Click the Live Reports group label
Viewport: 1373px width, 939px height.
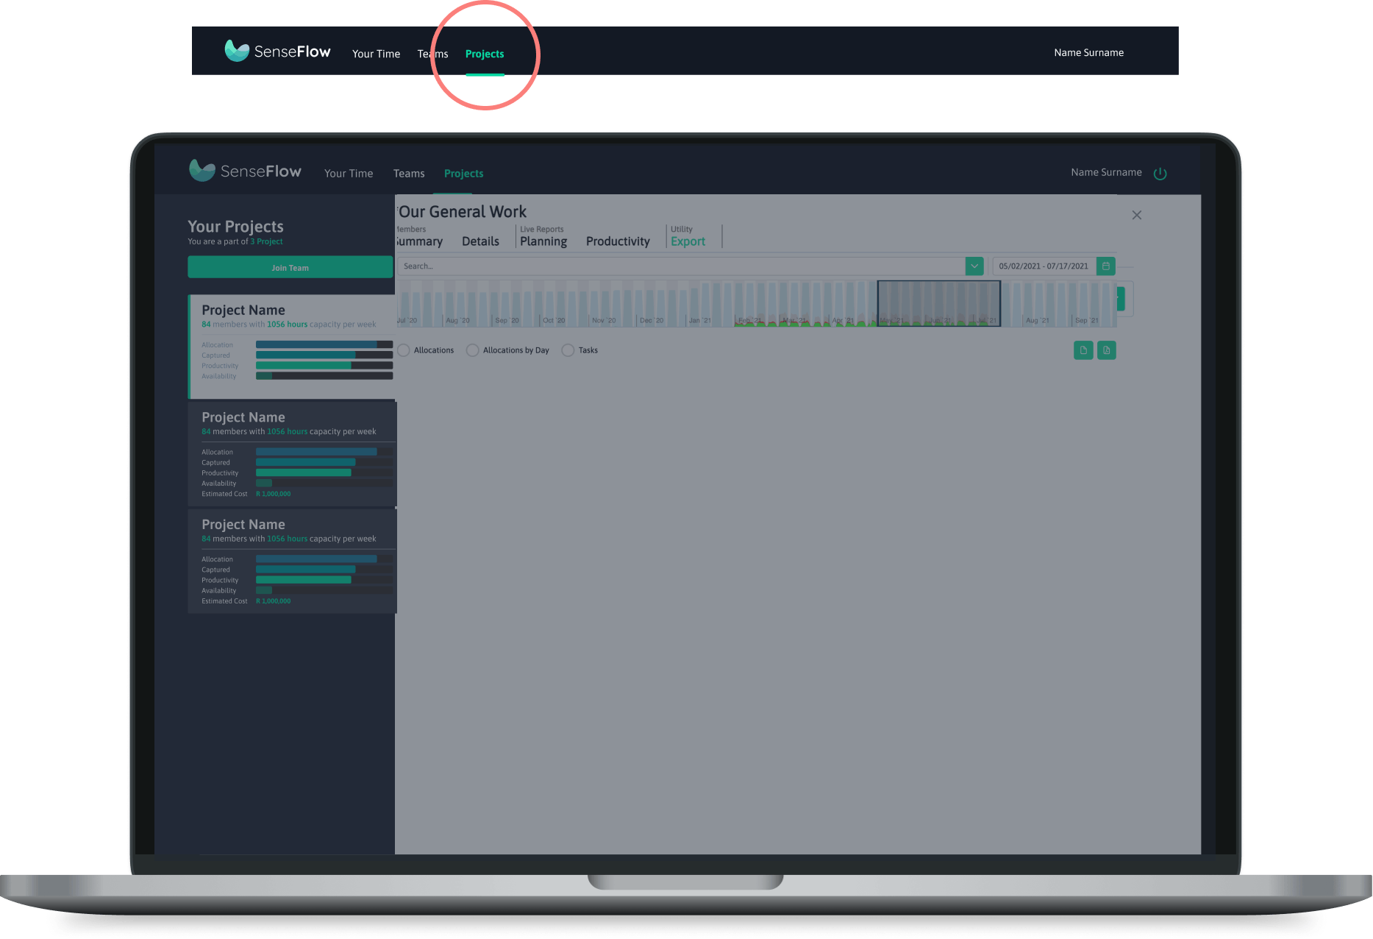pos(542,229)
